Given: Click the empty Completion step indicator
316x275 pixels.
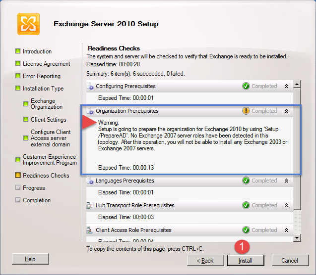Looking at the screenshot, I should pyautogui.click(x=18, y=200).
